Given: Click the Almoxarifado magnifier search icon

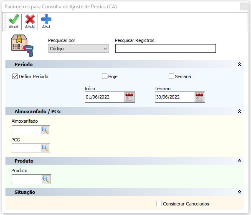Looking at the screenshot, I should [x=45, y=130].
